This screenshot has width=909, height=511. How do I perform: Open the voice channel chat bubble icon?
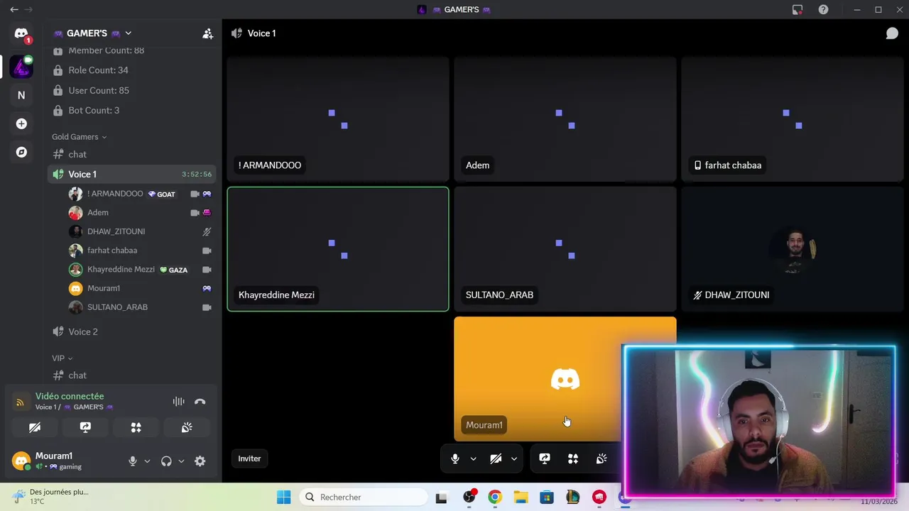pos(892,33)
